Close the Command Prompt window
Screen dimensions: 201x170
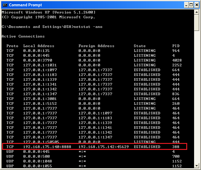196,5
